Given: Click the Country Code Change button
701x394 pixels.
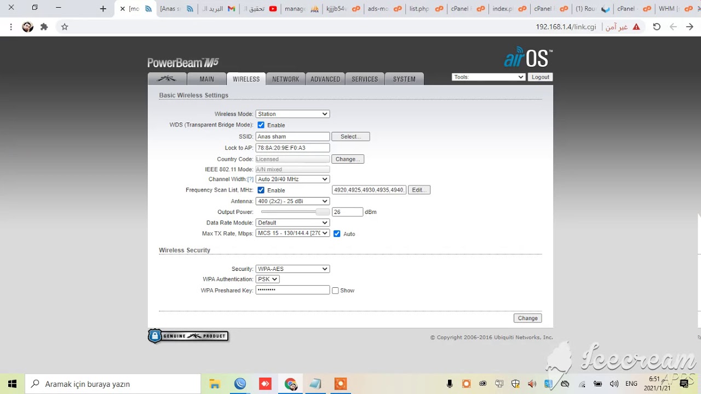Looking at the screenshot, I should tap(348, 159).
